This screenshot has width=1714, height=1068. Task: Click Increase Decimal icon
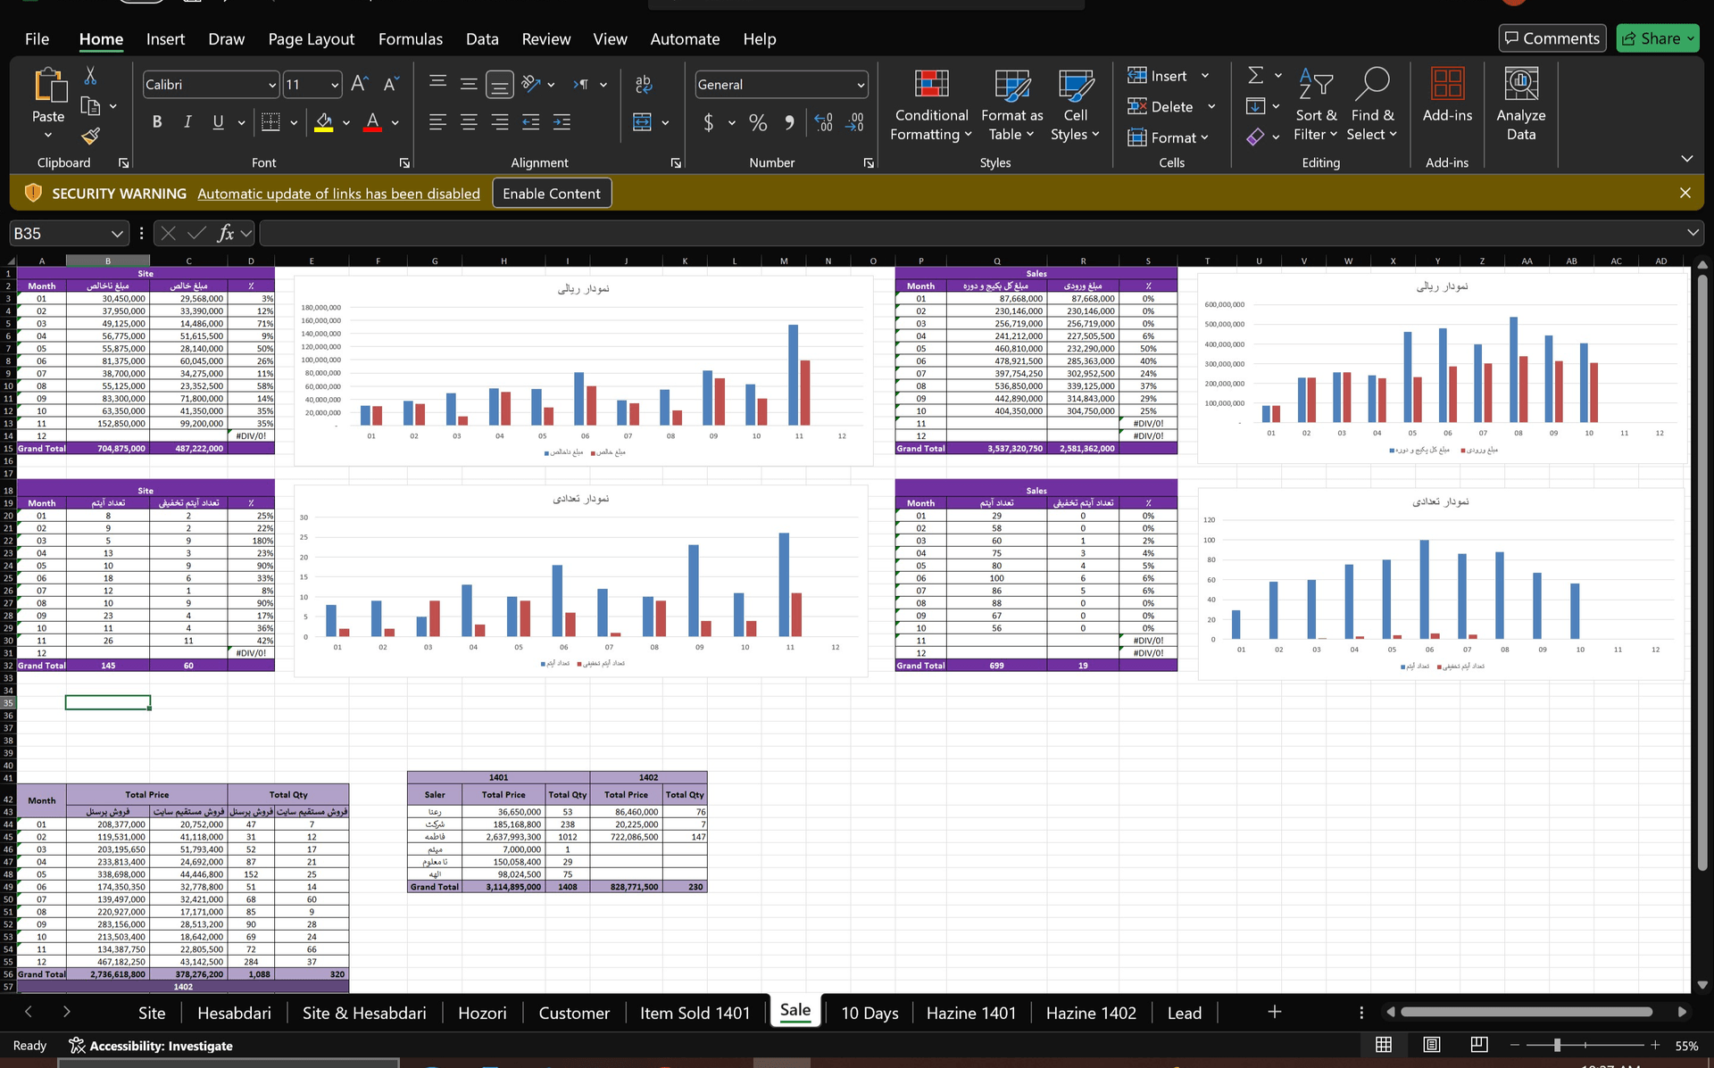pyautogui.click(x=823, y=122)
